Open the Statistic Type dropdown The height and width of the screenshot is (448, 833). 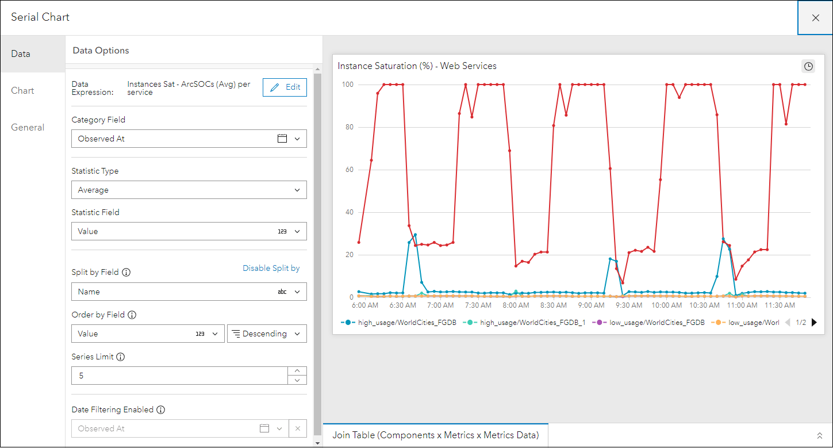point(189,190)
